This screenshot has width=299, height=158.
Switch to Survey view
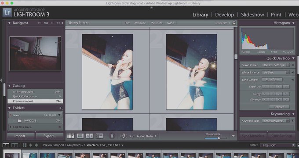click(99, 136)
